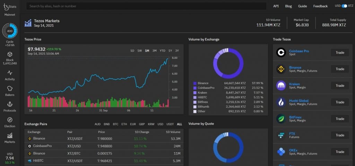This screenshot has height=166, width=355.
Task: Click the Binance icon in XTZ/USDT row
Action: (x=29, y=139)
